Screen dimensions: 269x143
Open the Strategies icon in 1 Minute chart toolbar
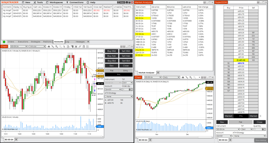84,47
